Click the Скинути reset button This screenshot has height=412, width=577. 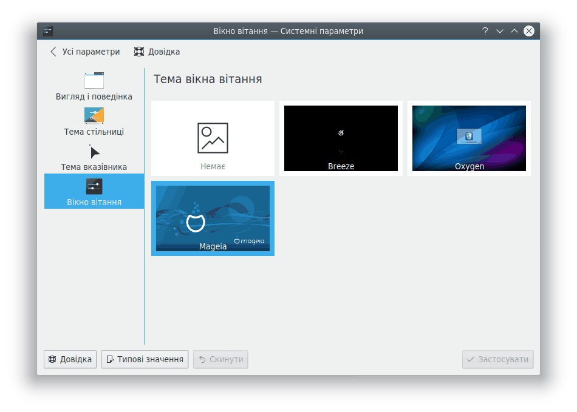coord(220,359)
